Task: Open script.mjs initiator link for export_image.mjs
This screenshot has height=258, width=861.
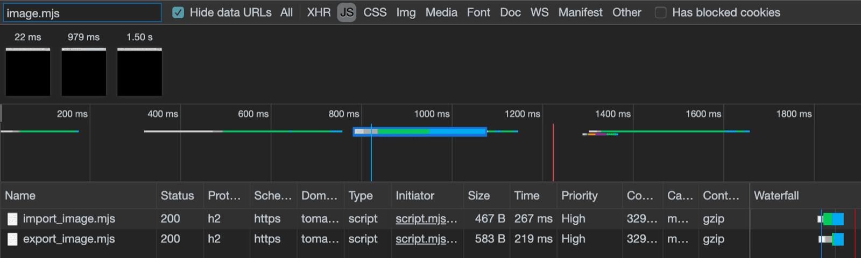Action: click(x=426, y=239)
